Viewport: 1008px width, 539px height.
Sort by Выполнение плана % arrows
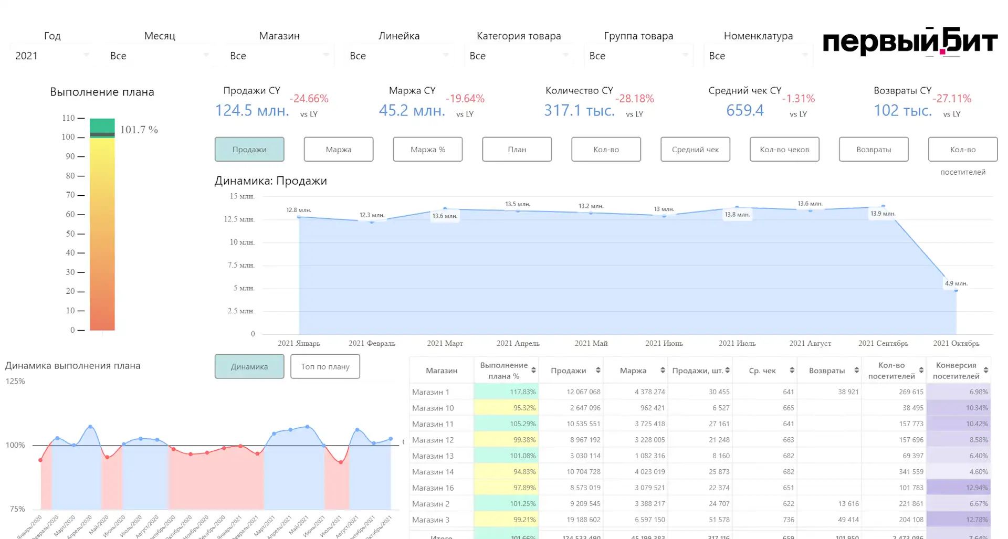tap(533, 371)
